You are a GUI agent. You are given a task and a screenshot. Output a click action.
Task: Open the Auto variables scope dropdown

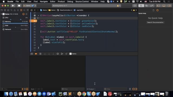coord(33,89)
